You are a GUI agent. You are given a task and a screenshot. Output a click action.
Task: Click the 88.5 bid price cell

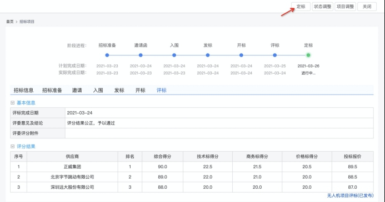(x=353, y=177)
